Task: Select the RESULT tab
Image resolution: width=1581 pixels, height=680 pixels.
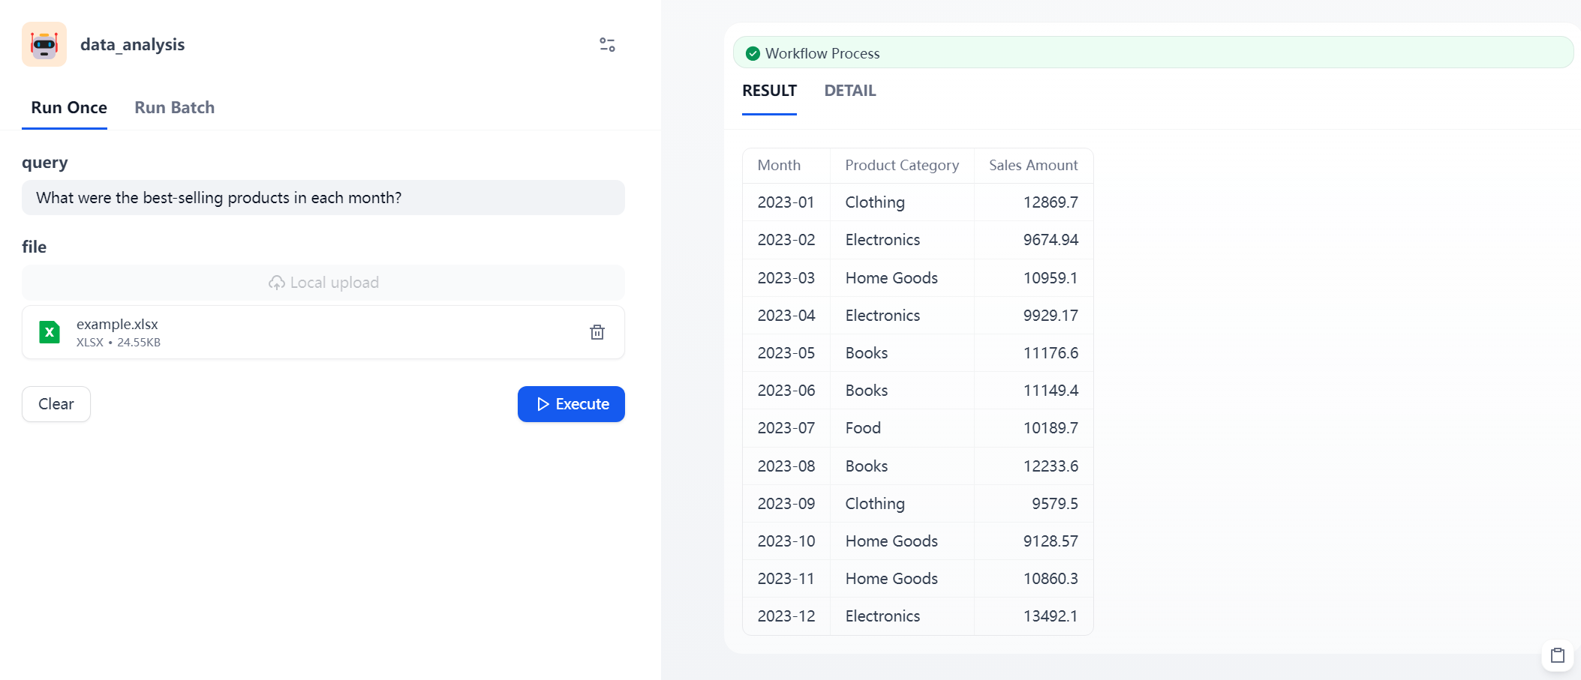Action: coord(769,91)
